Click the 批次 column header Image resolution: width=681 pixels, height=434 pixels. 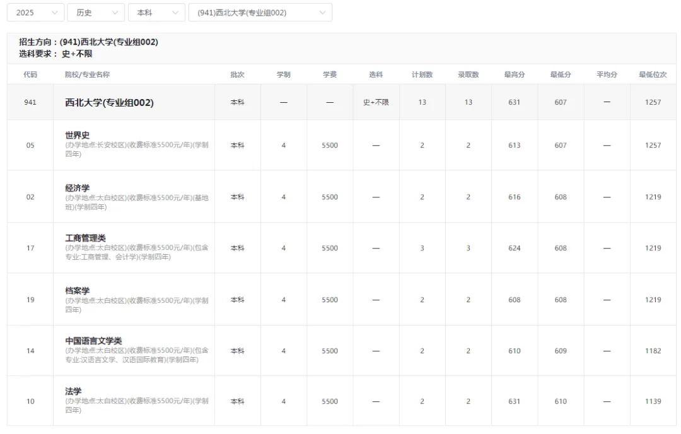pyautogui.click(x=238, y=74)
